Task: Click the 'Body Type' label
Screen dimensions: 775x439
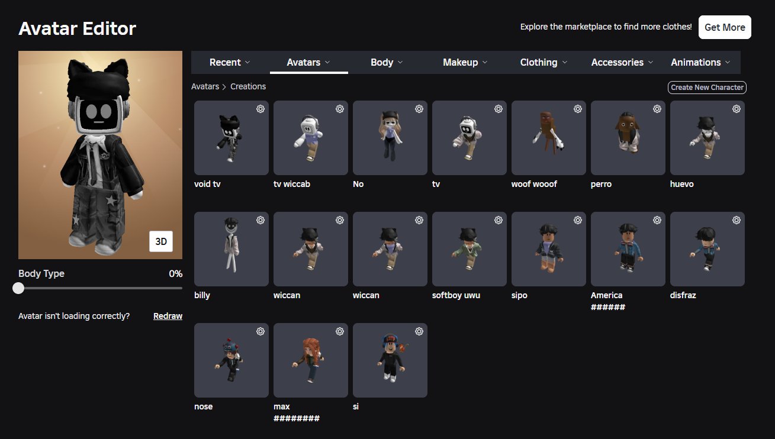Action: [x=41, y=274]
